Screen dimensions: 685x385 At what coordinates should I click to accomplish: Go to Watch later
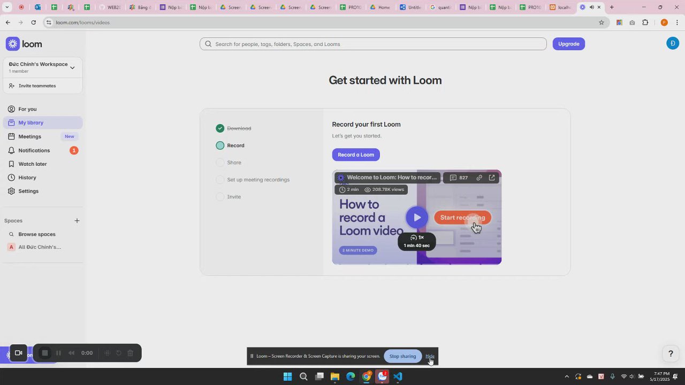pos(43,164)
